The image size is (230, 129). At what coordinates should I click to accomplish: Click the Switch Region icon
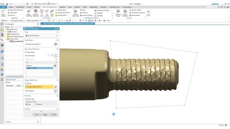[56, 91]
